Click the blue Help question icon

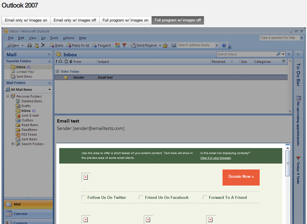(x=224, y=45)
